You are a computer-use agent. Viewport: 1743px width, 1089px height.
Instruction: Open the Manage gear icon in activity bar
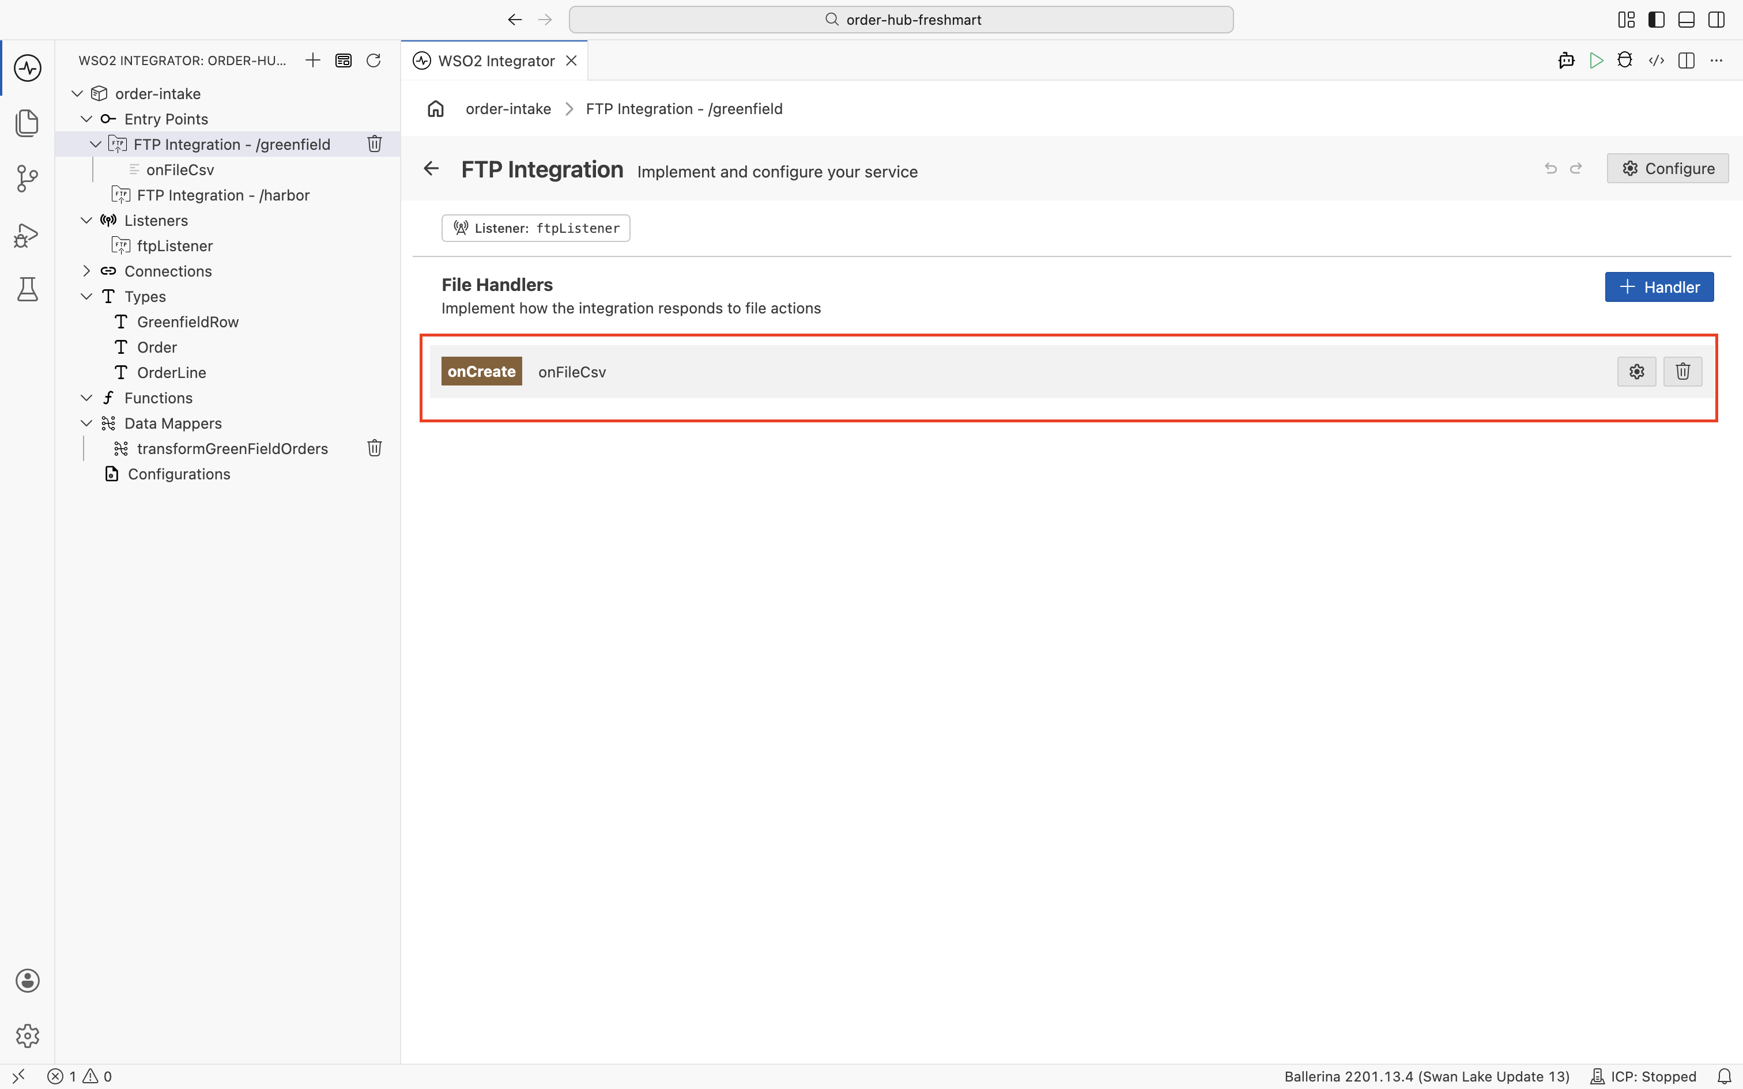[x=27, y=1036]
